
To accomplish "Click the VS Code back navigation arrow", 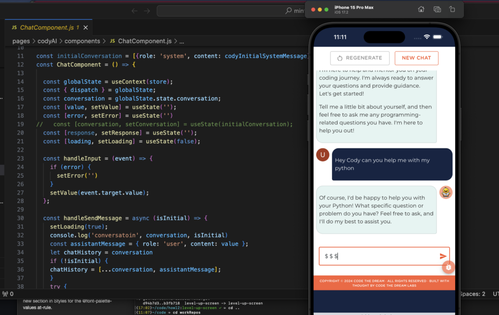I will click(x=134, y=11).
